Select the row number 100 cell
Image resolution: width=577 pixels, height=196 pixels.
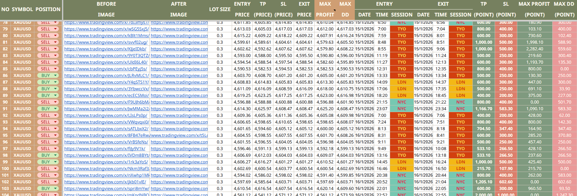pos(5,168)
